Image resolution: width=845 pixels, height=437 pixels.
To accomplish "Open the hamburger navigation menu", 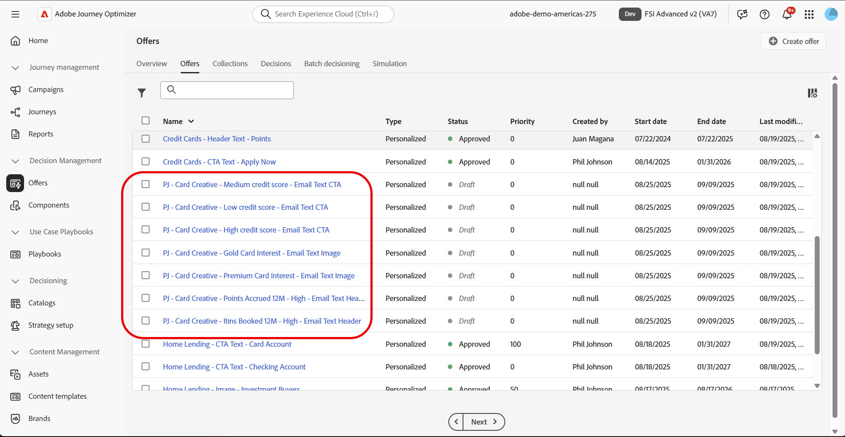I will click(x=15, y=14).
